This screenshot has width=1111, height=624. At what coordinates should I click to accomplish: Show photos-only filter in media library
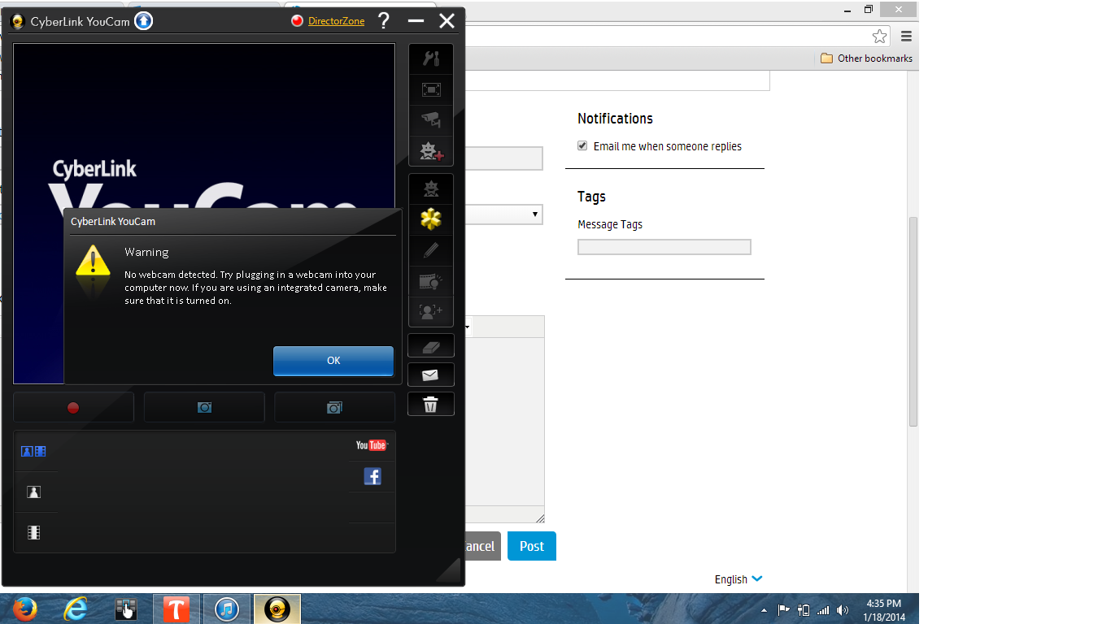click(x=34, y=492)
